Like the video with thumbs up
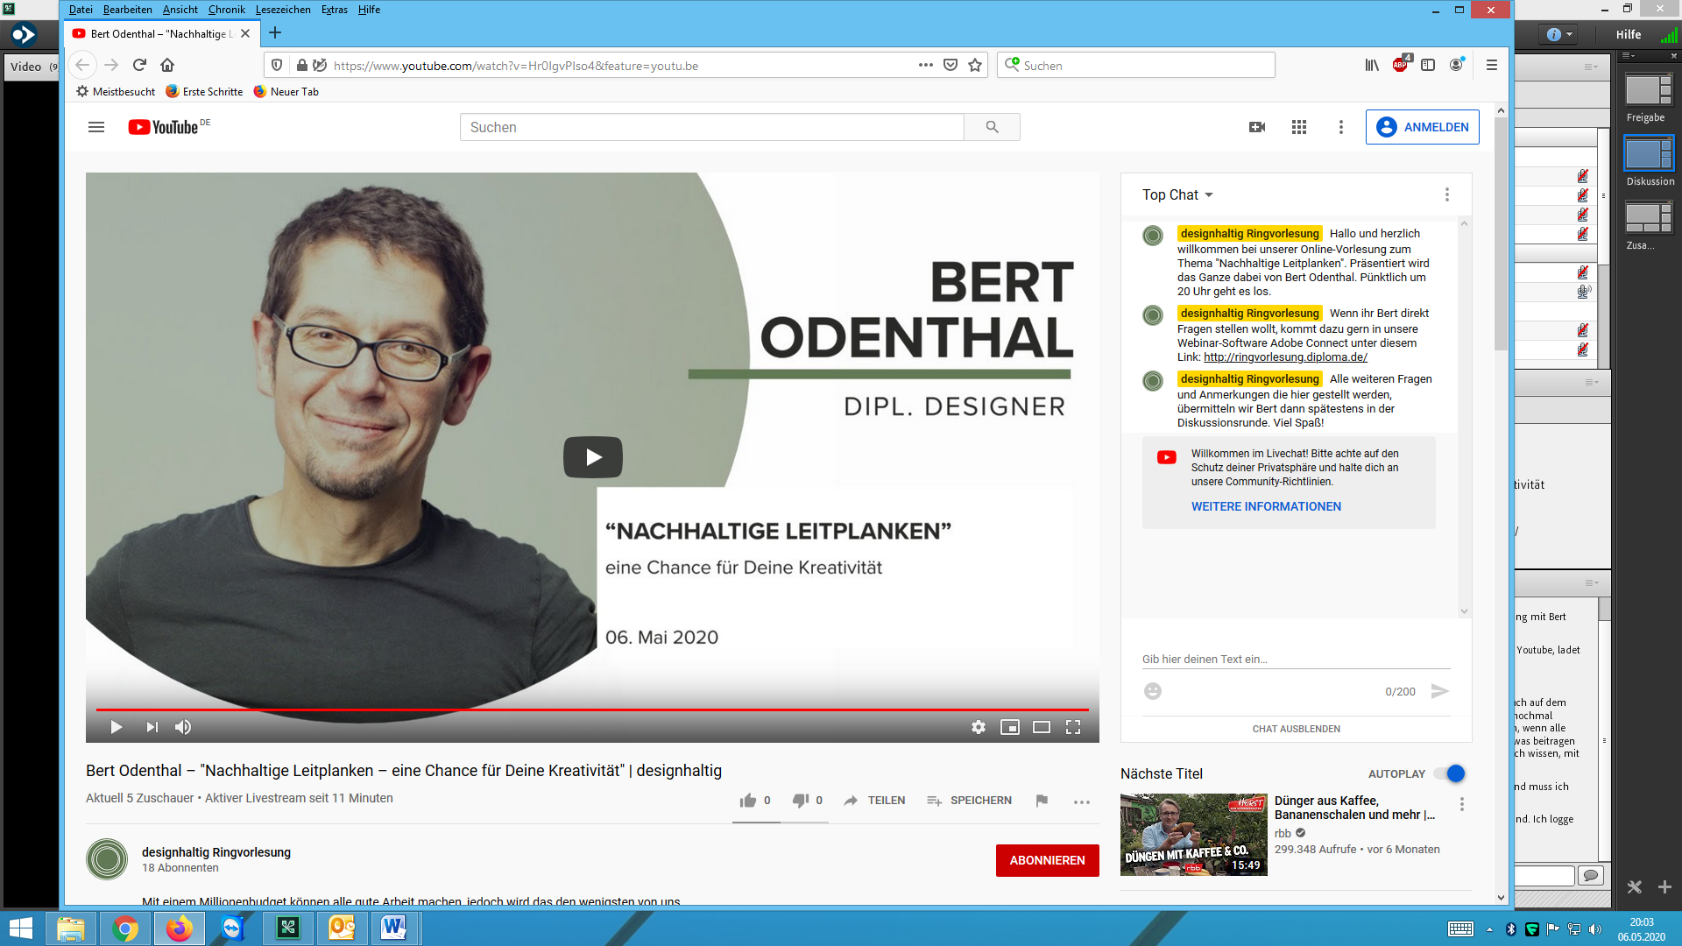This screenshot has height=946, width=1682. tap(748, 801)
